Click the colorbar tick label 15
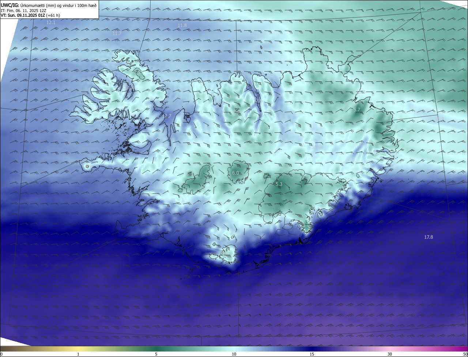468x357 pixels. click(x=312, y=354)
